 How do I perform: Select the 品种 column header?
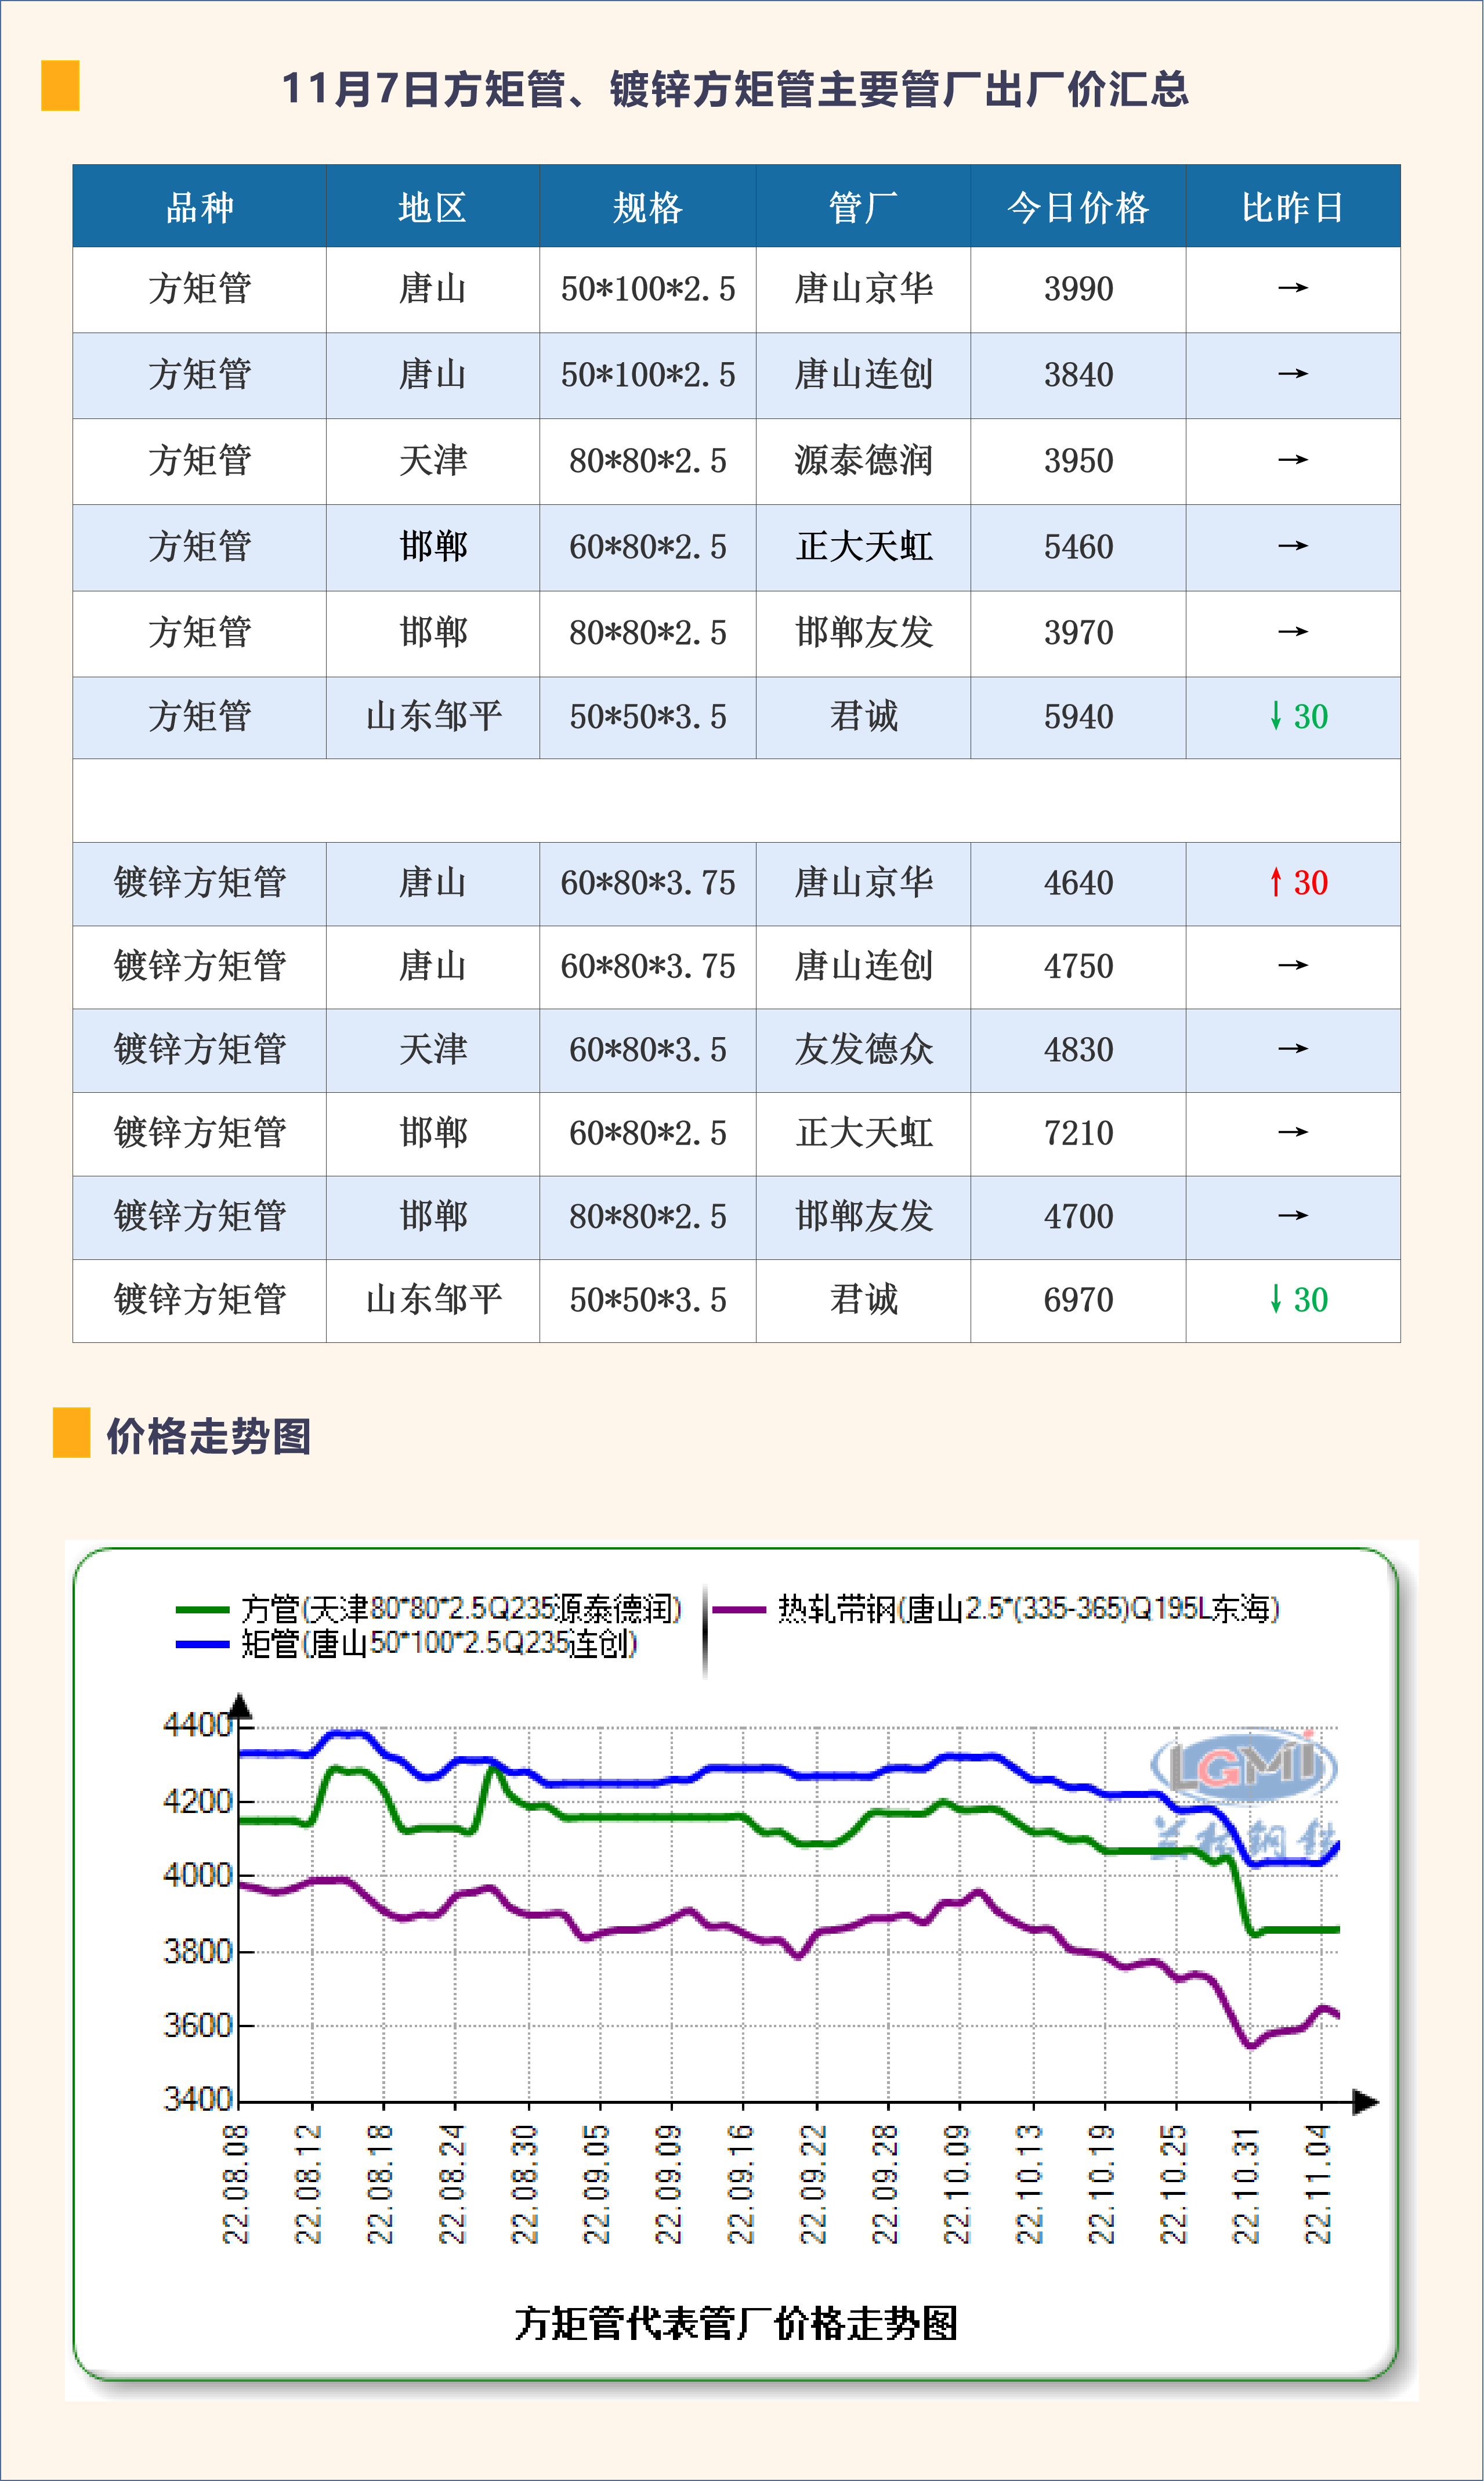pos(199,207)
